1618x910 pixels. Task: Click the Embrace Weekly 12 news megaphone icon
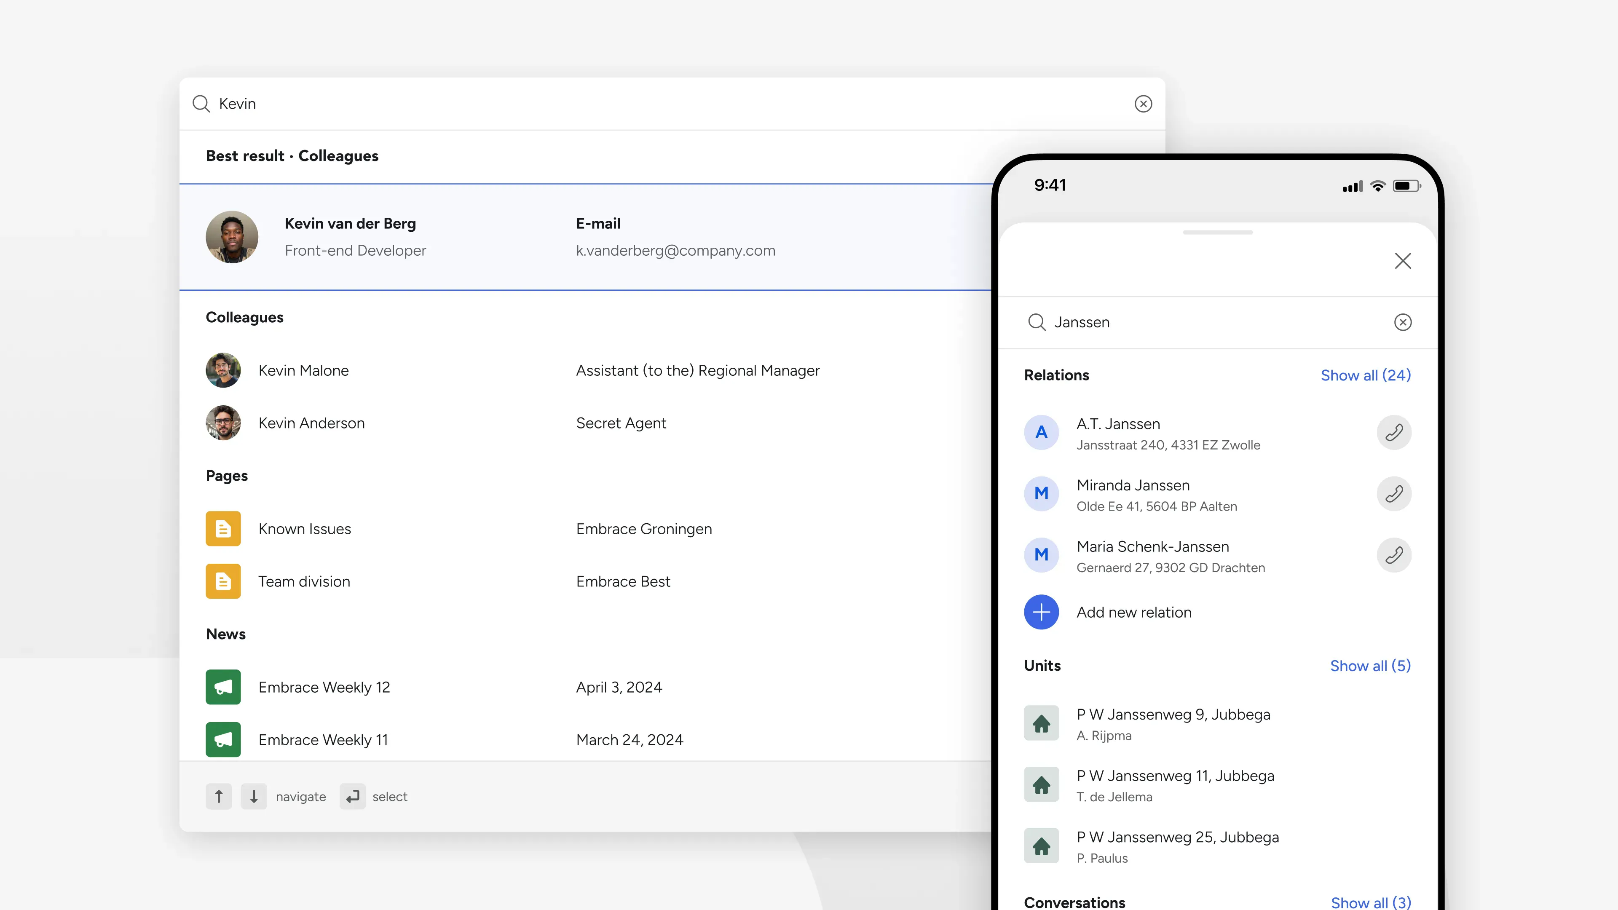(223, 687)
